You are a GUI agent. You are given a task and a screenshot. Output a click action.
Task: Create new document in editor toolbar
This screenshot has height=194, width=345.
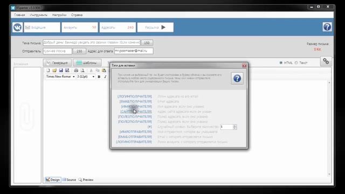[x=48, y=71]
